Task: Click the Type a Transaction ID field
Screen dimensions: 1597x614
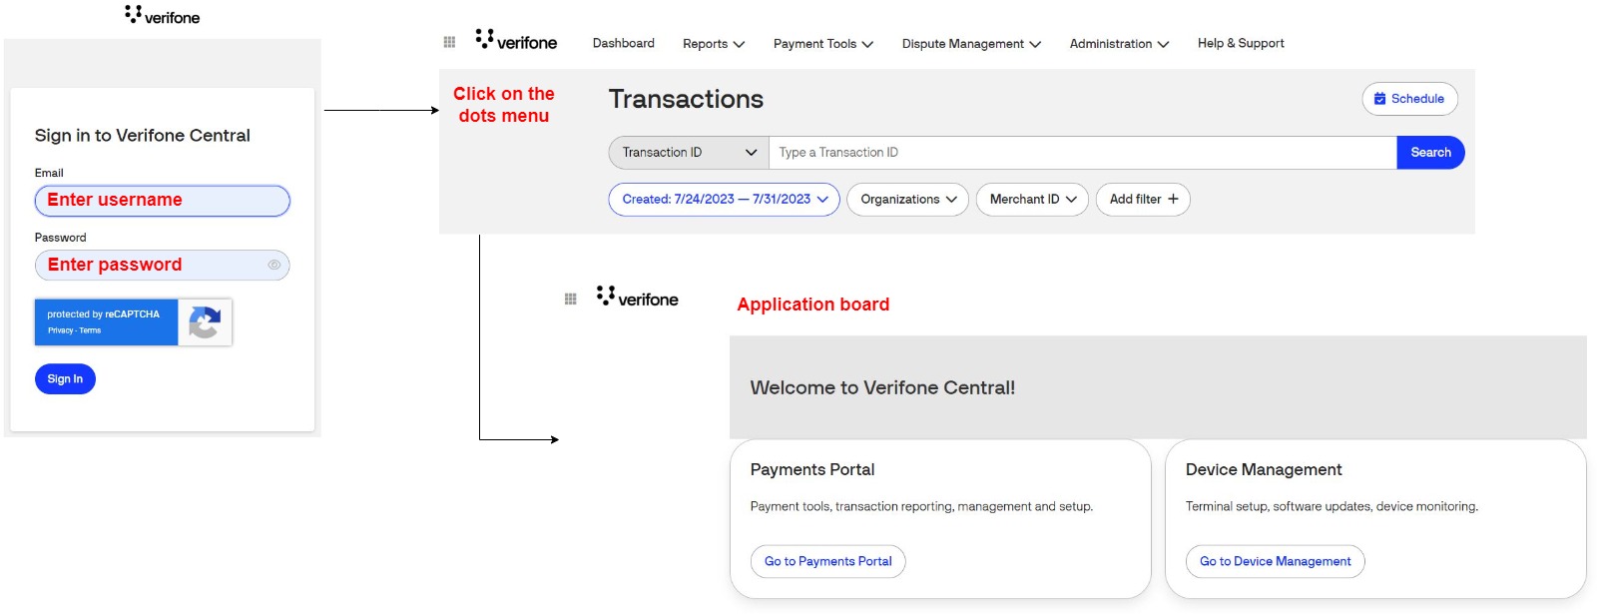Action: pos(1082,153)
